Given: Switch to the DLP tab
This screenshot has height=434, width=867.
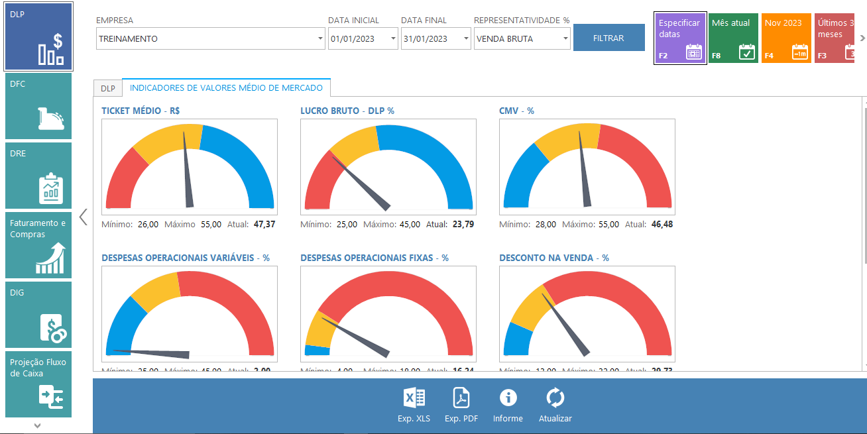Looking at the screenshot, I should (x=107, y=89).
